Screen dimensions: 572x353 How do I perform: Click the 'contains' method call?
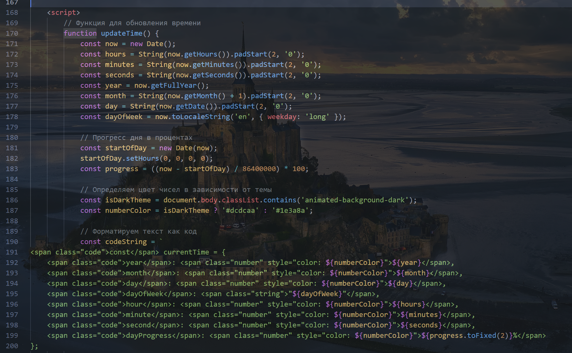pyautogui.click(x=280, y=200)
